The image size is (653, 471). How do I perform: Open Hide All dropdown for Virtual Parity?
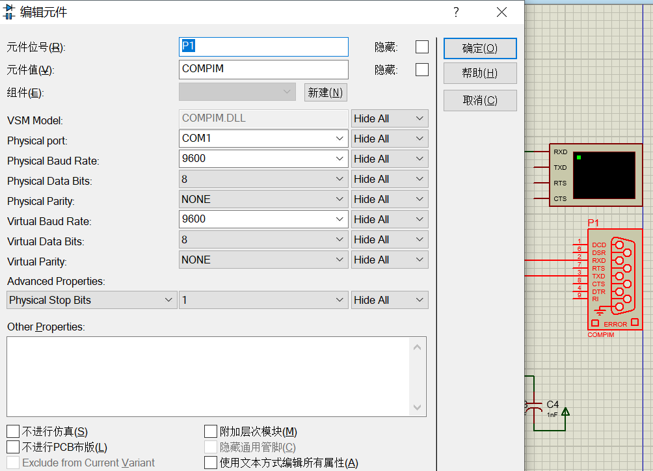tap(390, 260)
